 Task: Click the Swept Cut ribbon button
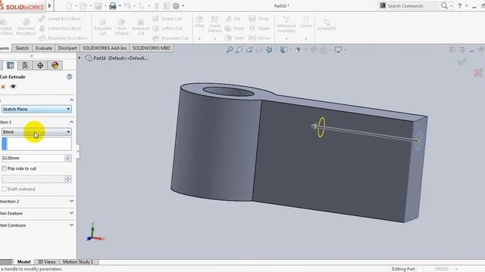coord(167,19)
